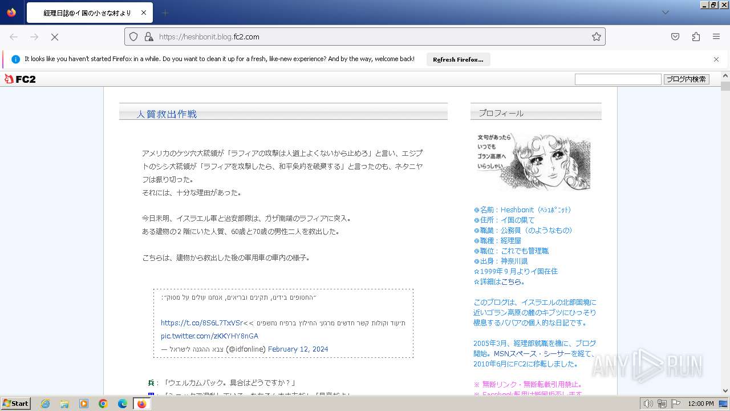Launch Microsoft Edge from taskbar

(x=123, y=404)
